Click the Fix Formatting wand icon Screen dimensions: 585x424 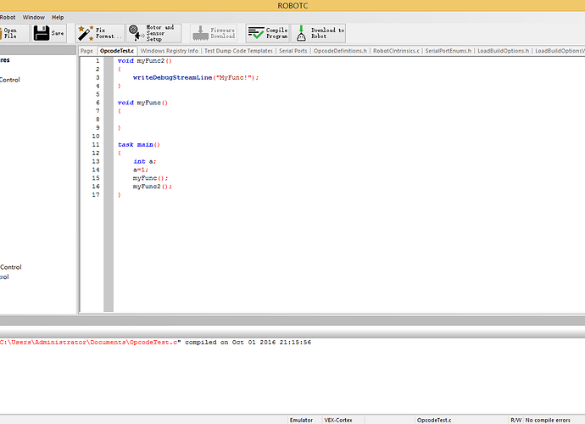tap(86, 33)
